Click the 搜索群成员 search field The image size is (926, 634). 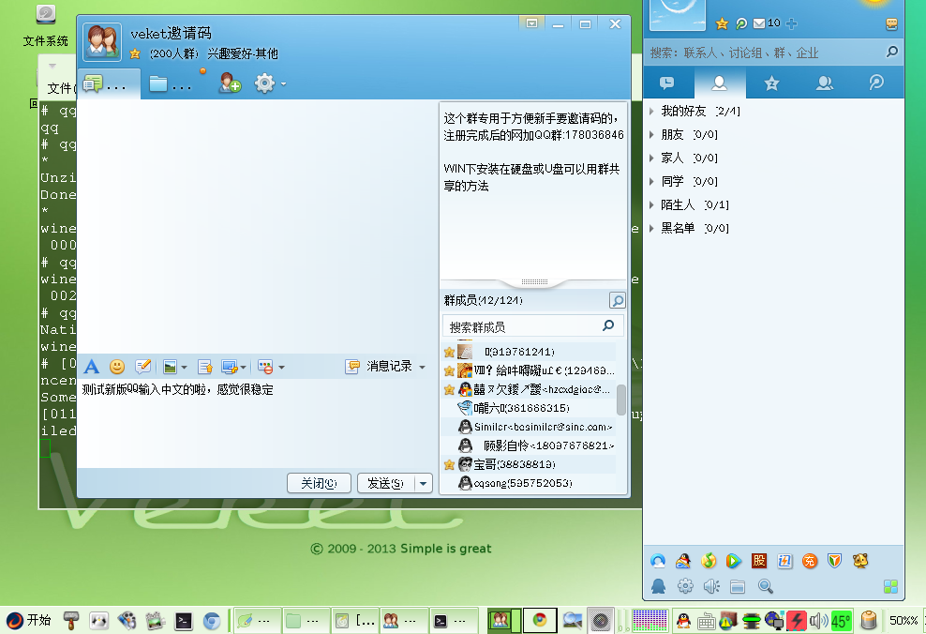pyautogui.click(x=532, y=326)
